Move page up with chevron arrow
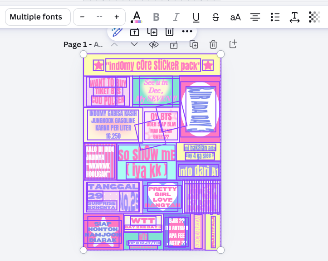Screen dimensions: 328x261 coord(114,44)
